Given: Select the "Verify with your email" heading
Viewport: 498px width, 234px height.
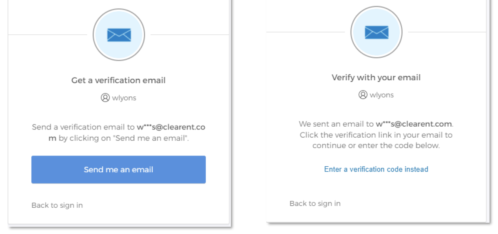Looking at the screenshot, I should point(376,77).
